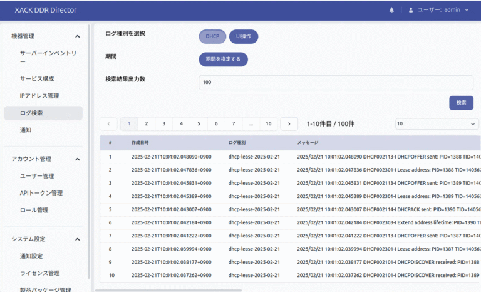Collapse the 機器管理 sidebar section
Viewport: 481px width, 292px height.
pos(78,36)
